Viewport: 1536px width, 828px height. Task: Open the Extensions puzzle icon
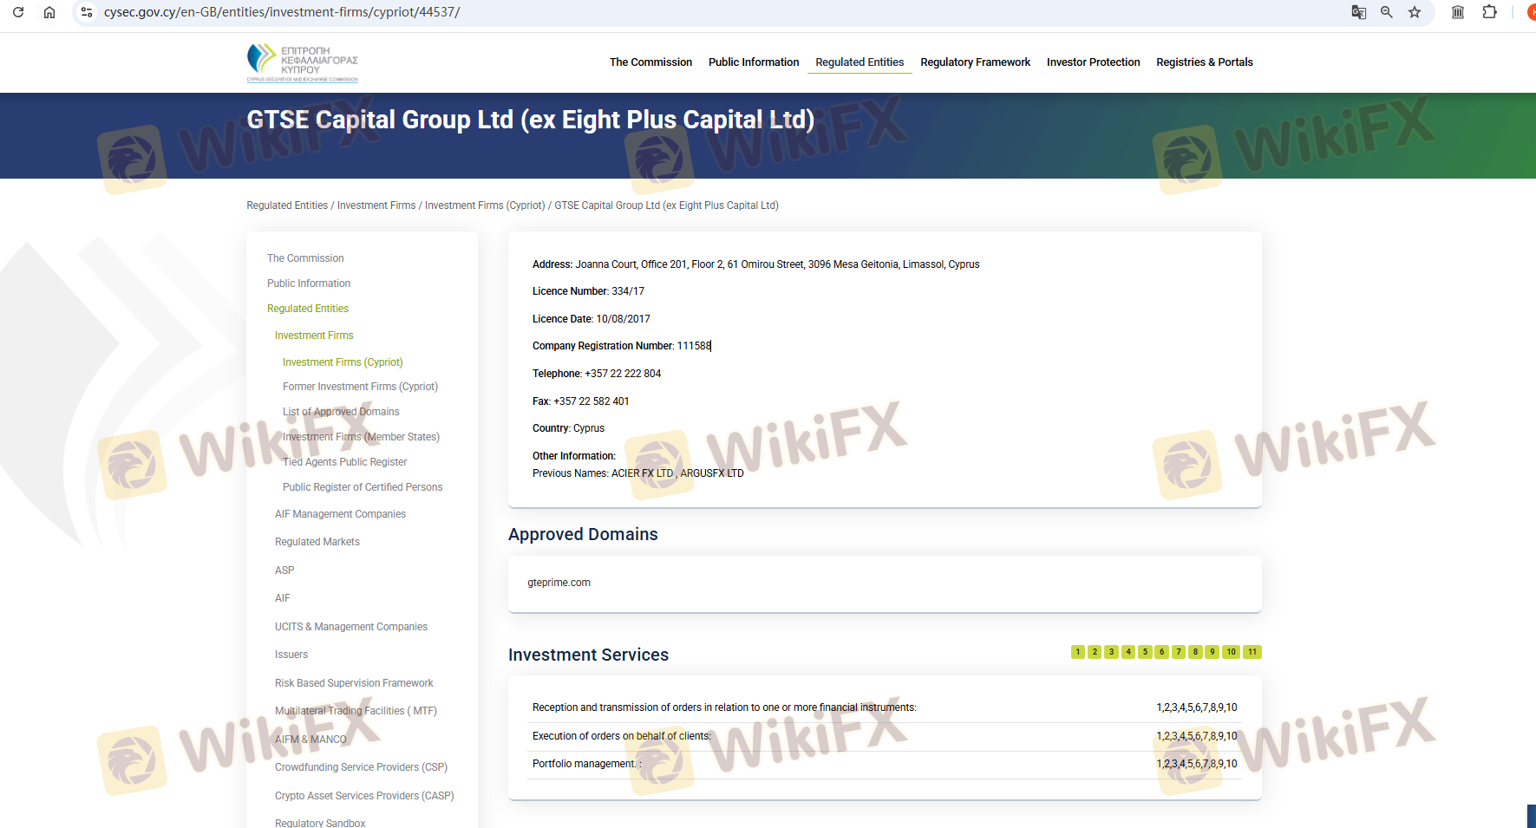pyautogui.click(x=1489, y=12)
